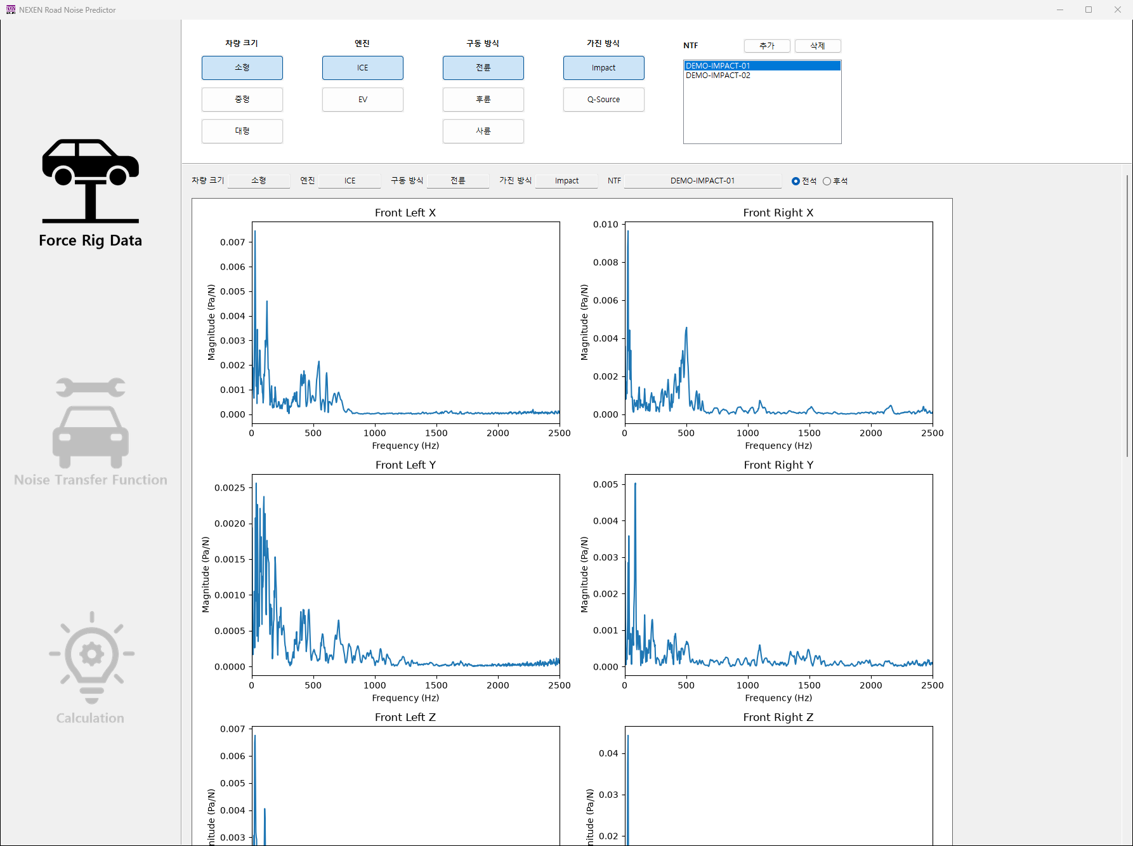This screenshot has height=846, width=1133.
Task: Select vehicle size 중형 button
Action: tap(242, 100)
